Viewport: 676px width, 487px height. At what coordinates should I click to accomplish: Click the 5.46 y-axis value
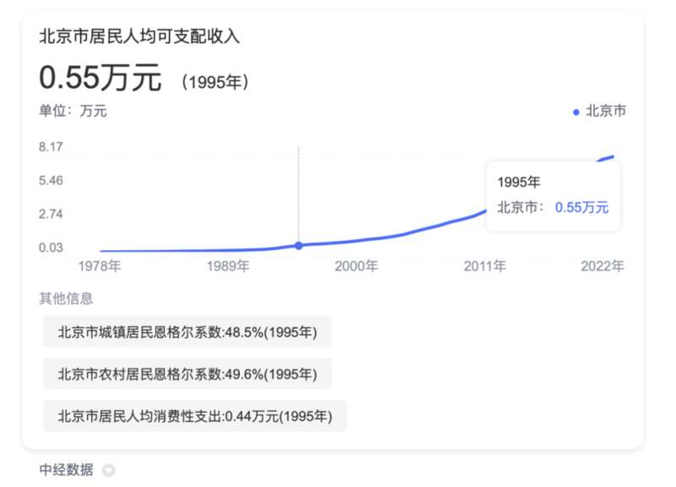tap(51, 180)
